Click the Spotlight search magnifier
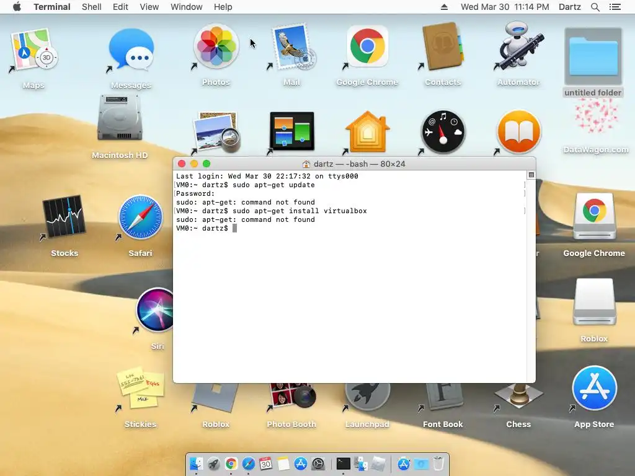The image size is (635, 476). tap(595, 7)
